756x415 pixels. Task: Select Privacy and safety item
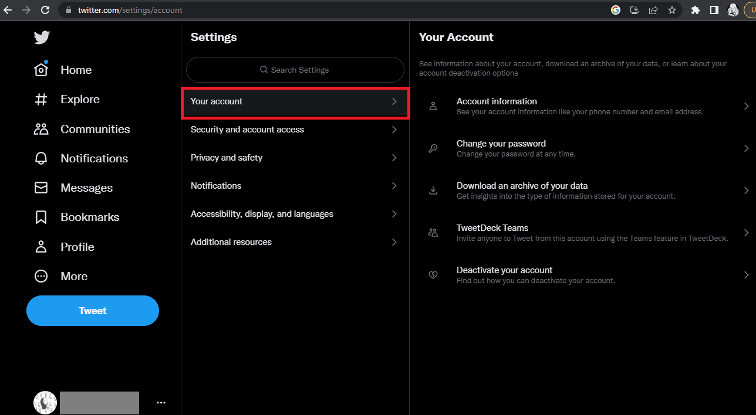pyautogui.click(x=295, y=158)
